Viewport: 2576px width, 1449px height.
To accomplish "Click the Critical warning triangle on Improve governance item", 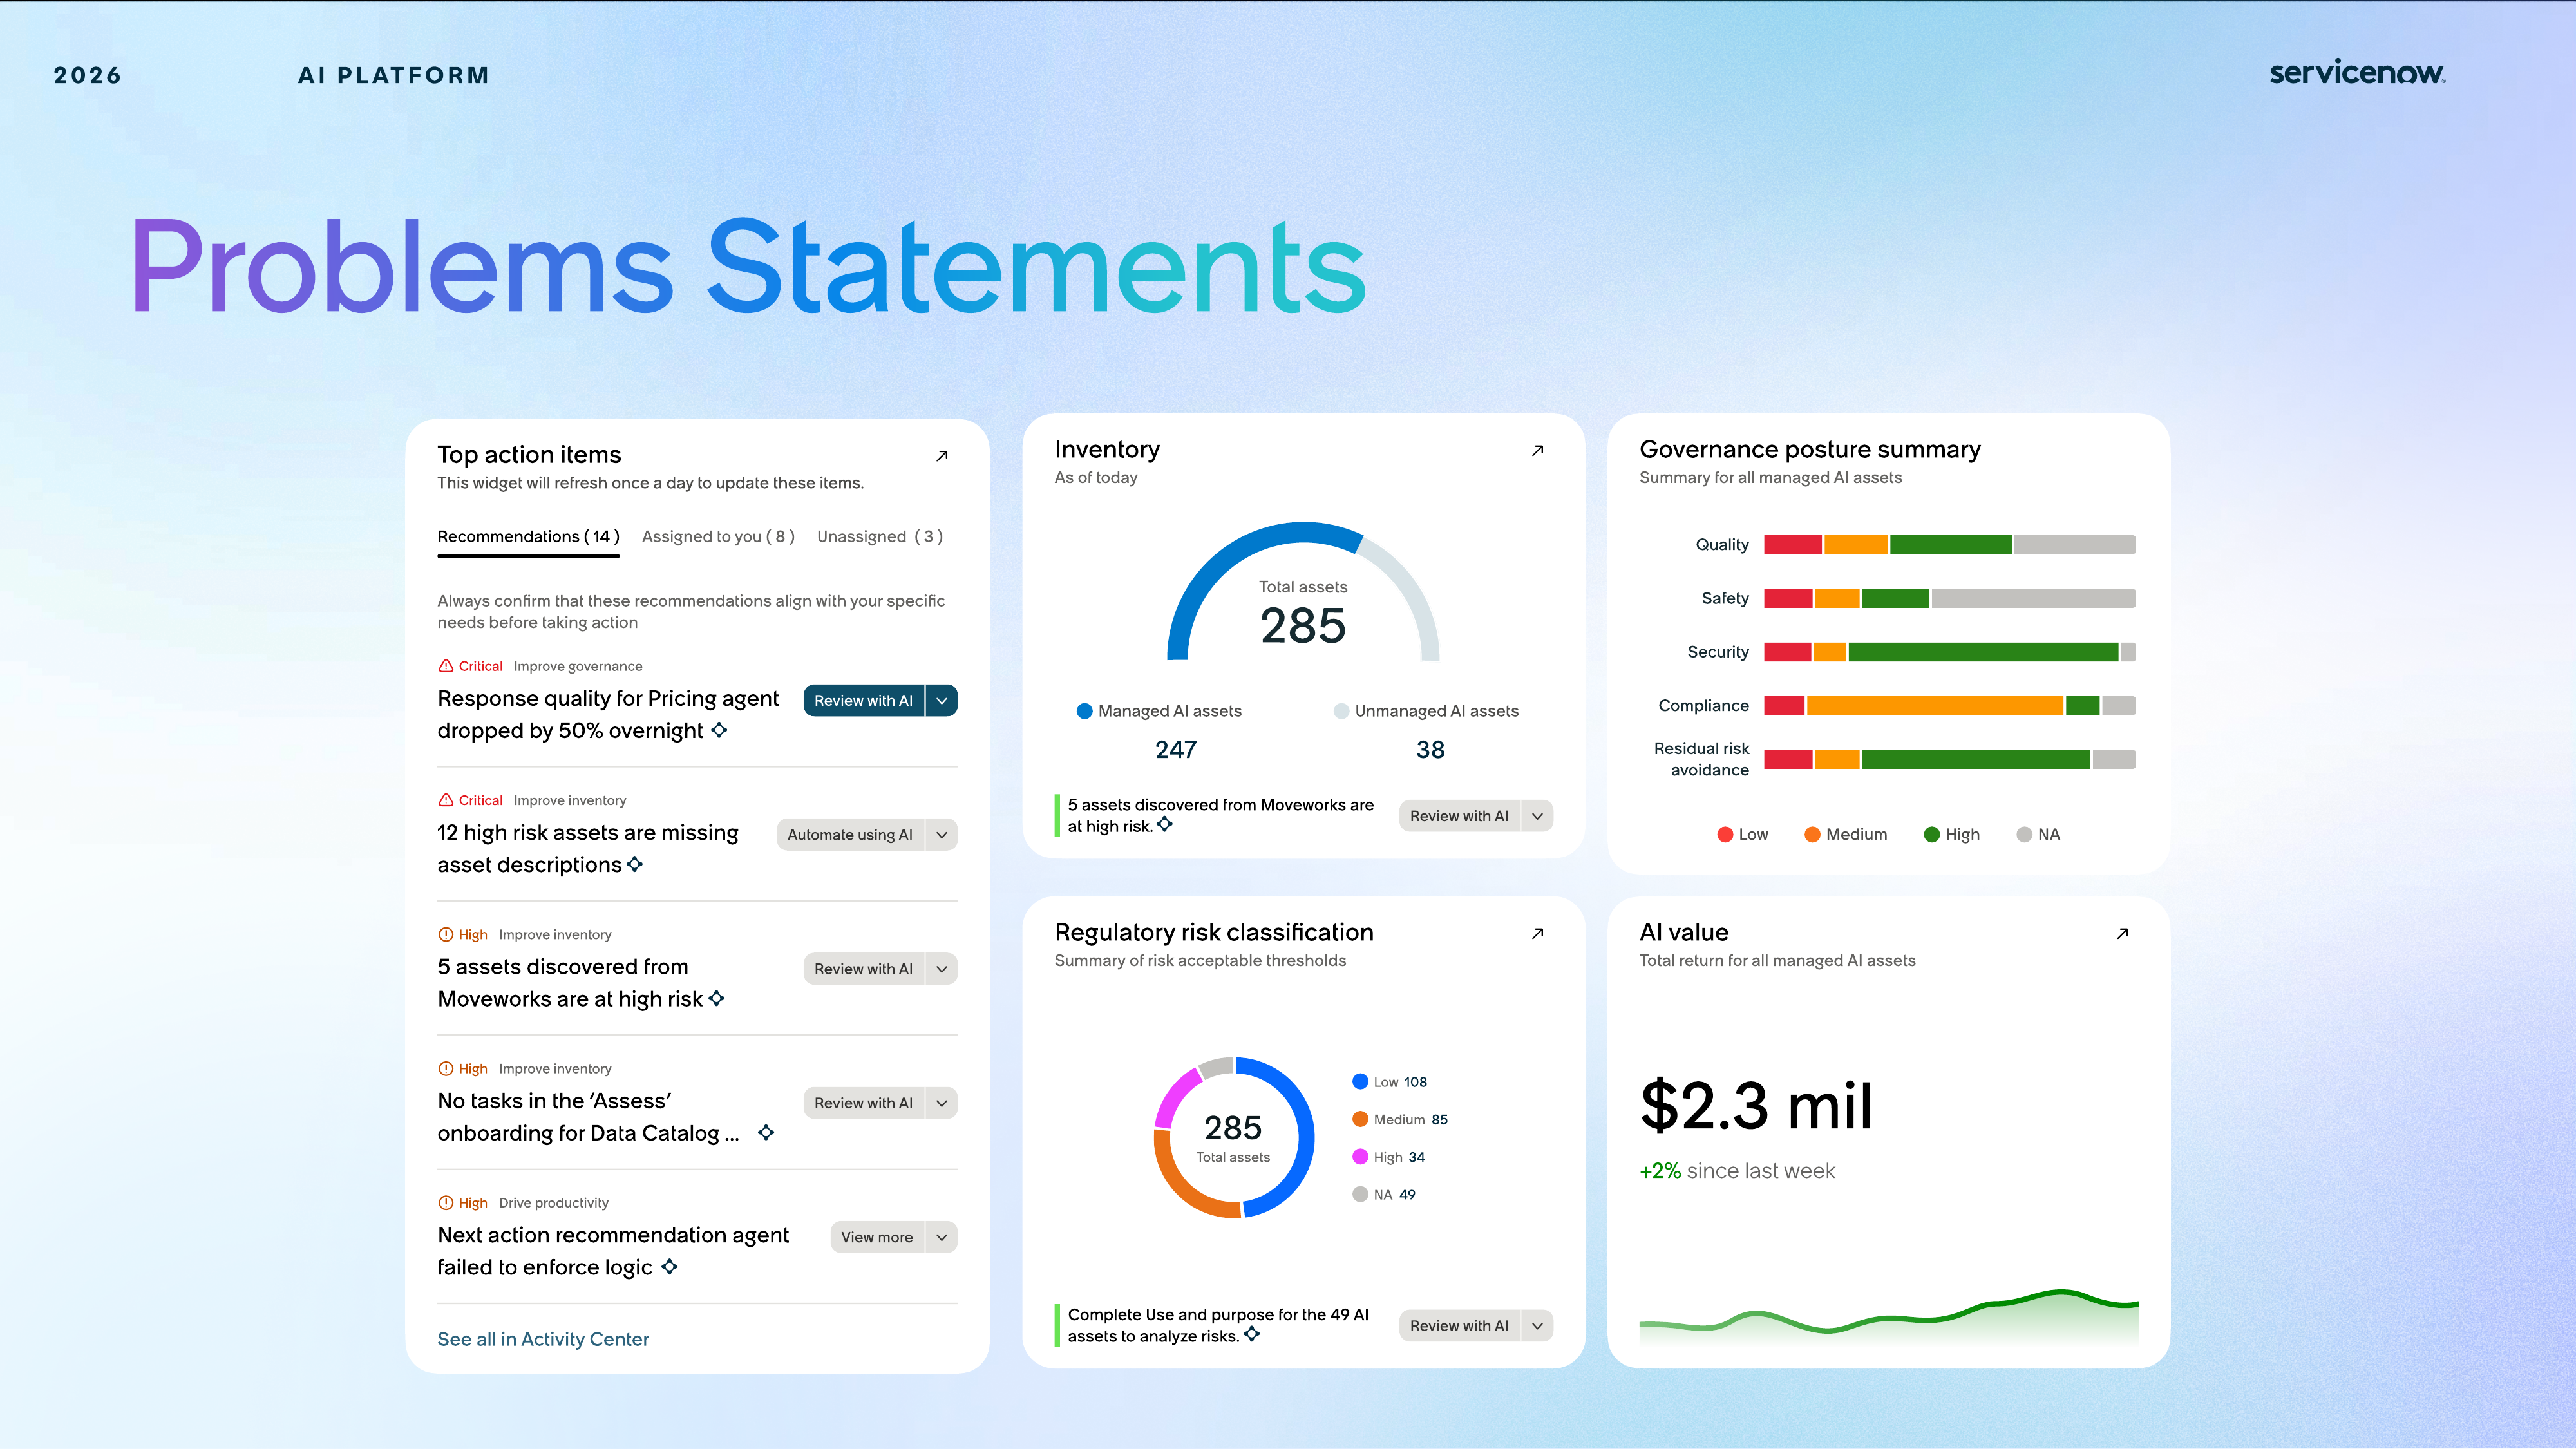I will (446, 666).
